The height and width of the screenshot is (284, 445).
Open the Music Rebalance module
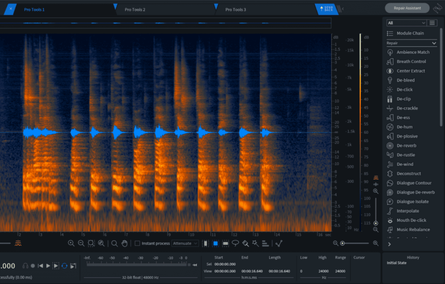pos(408,230)
